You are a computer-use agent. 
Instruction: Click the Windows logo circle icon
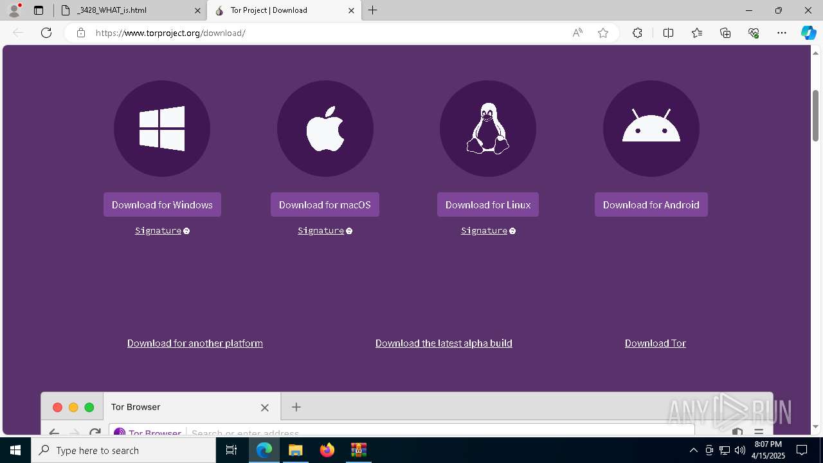162,129
